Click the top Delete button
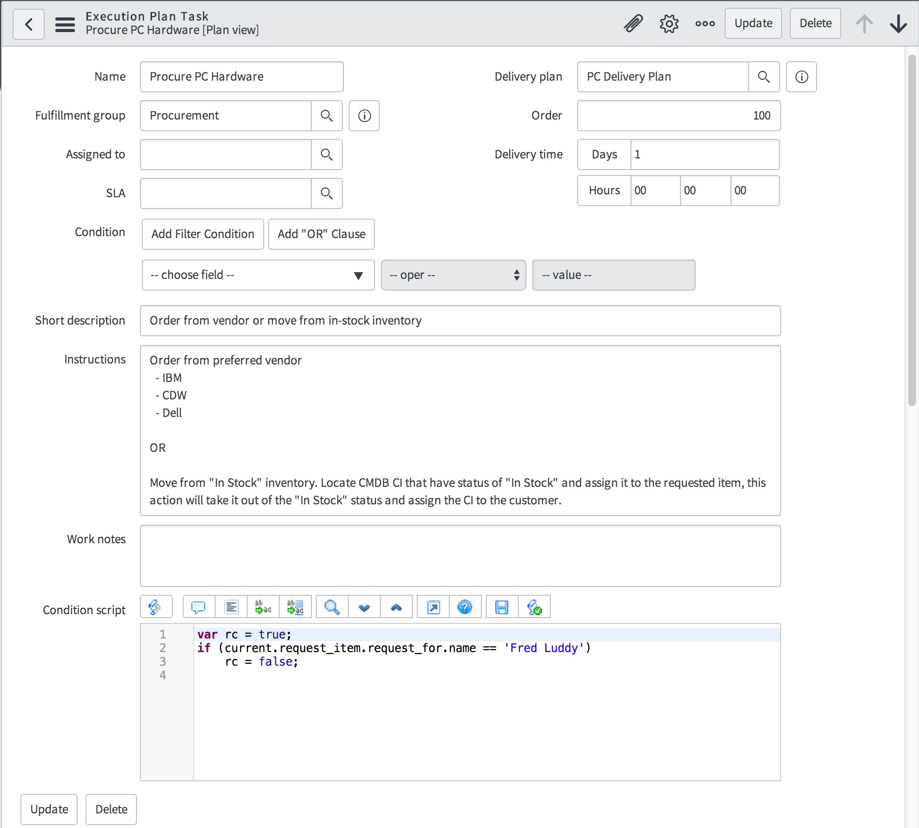 point(815,23)
